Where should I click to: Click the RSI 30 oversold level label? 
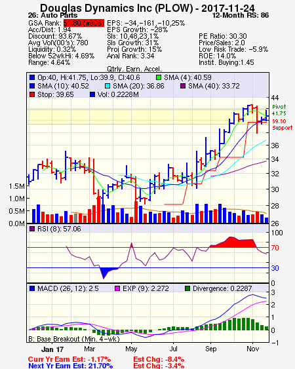tap(275, 268)
